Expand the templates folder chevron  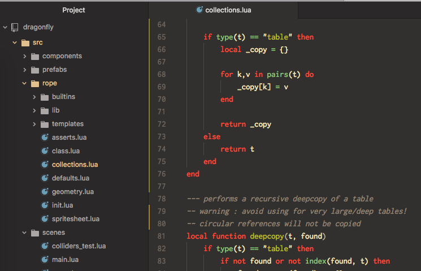pos(34,124)
